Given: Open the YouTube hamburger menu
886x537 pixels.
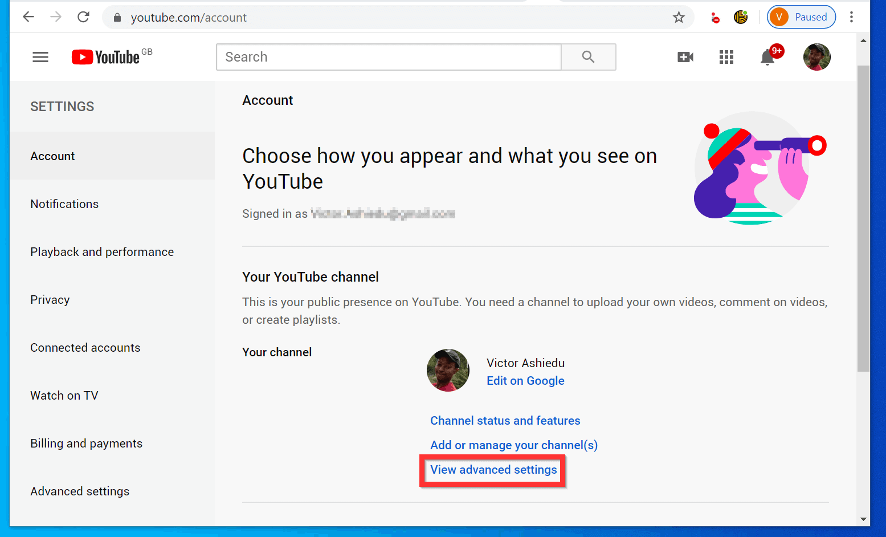Looking at the screenshot, I should click(40, 57).
